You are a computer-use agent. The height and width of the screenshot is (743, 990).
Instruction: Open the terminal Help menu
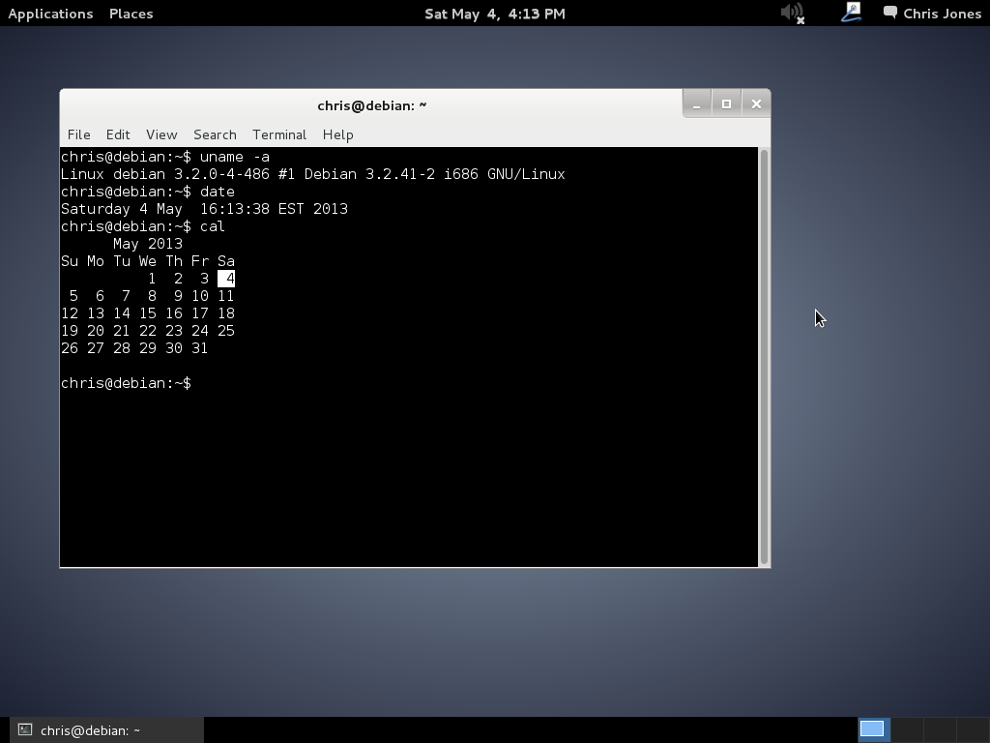(x=337, y=134)
